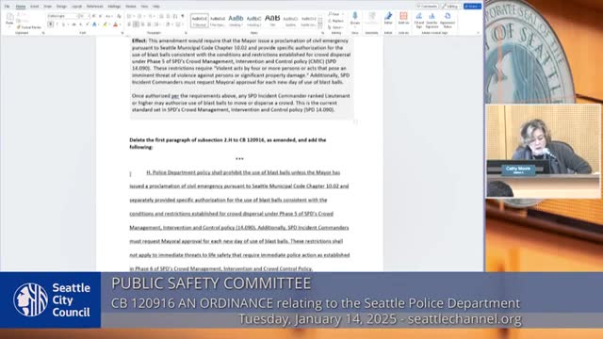Click the Increase Indent icon
Image resolution: width=603 pixels, height=339 pixels.
pos(168,16)
